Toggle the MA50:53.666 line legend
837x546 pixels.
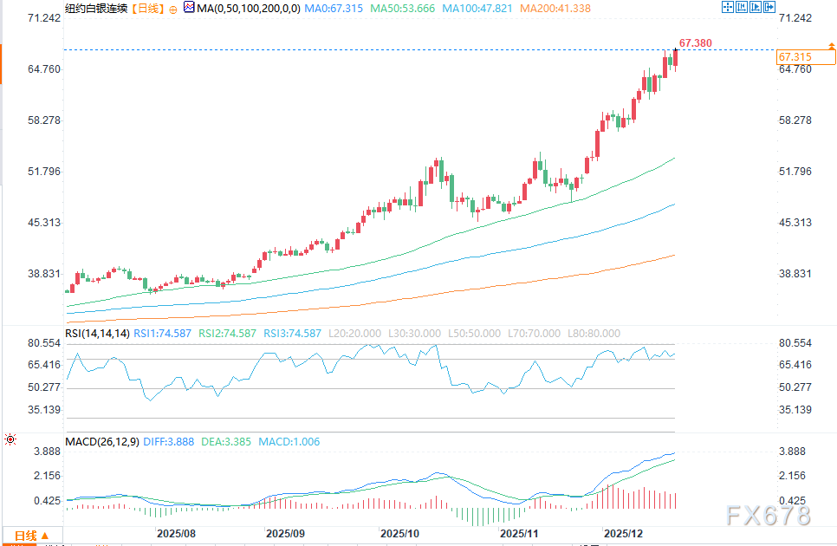click(403, 9)
